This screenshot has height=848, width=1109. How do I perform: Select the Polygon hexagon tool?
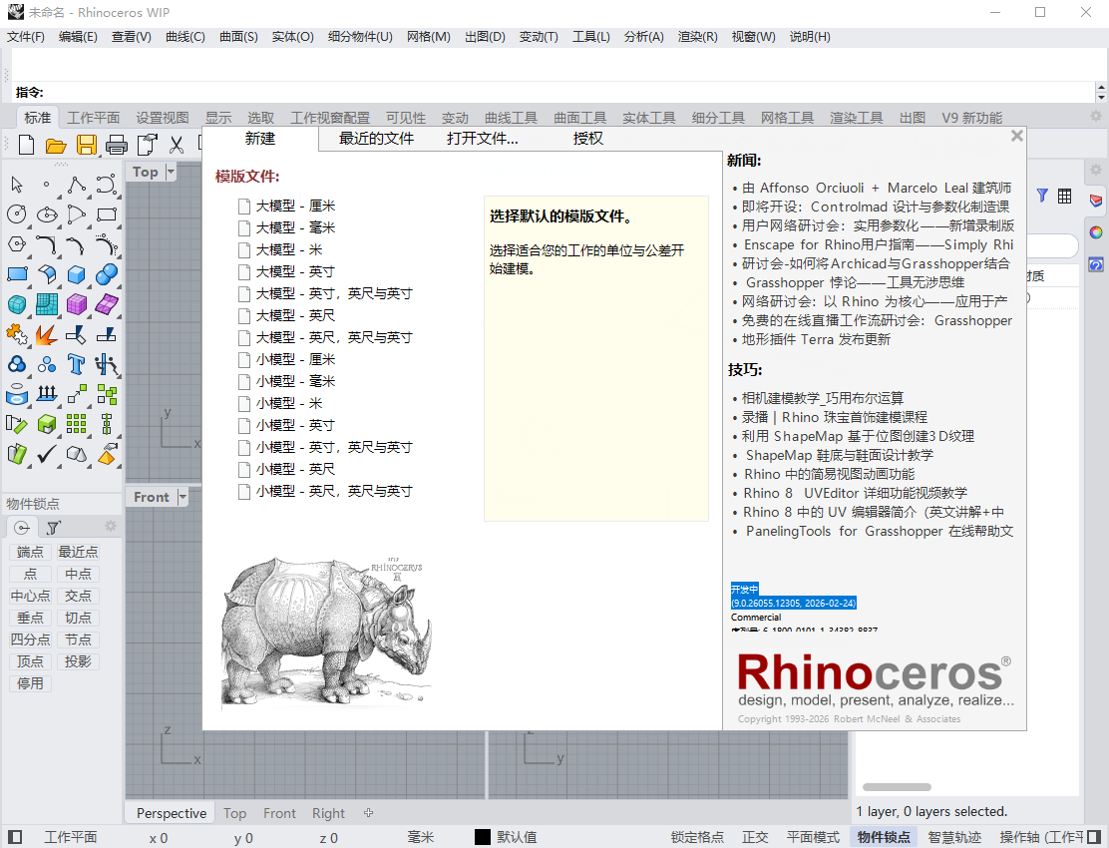point(17,244)
